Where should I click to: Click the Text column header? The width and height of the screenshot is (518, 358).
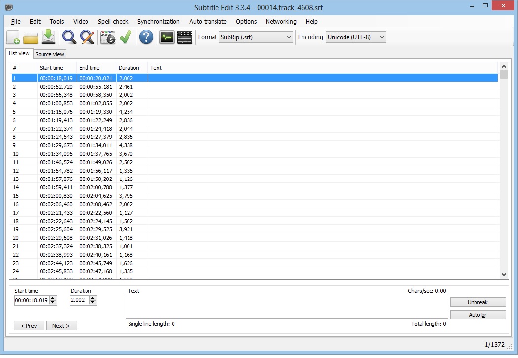click(x=323, y=68)
